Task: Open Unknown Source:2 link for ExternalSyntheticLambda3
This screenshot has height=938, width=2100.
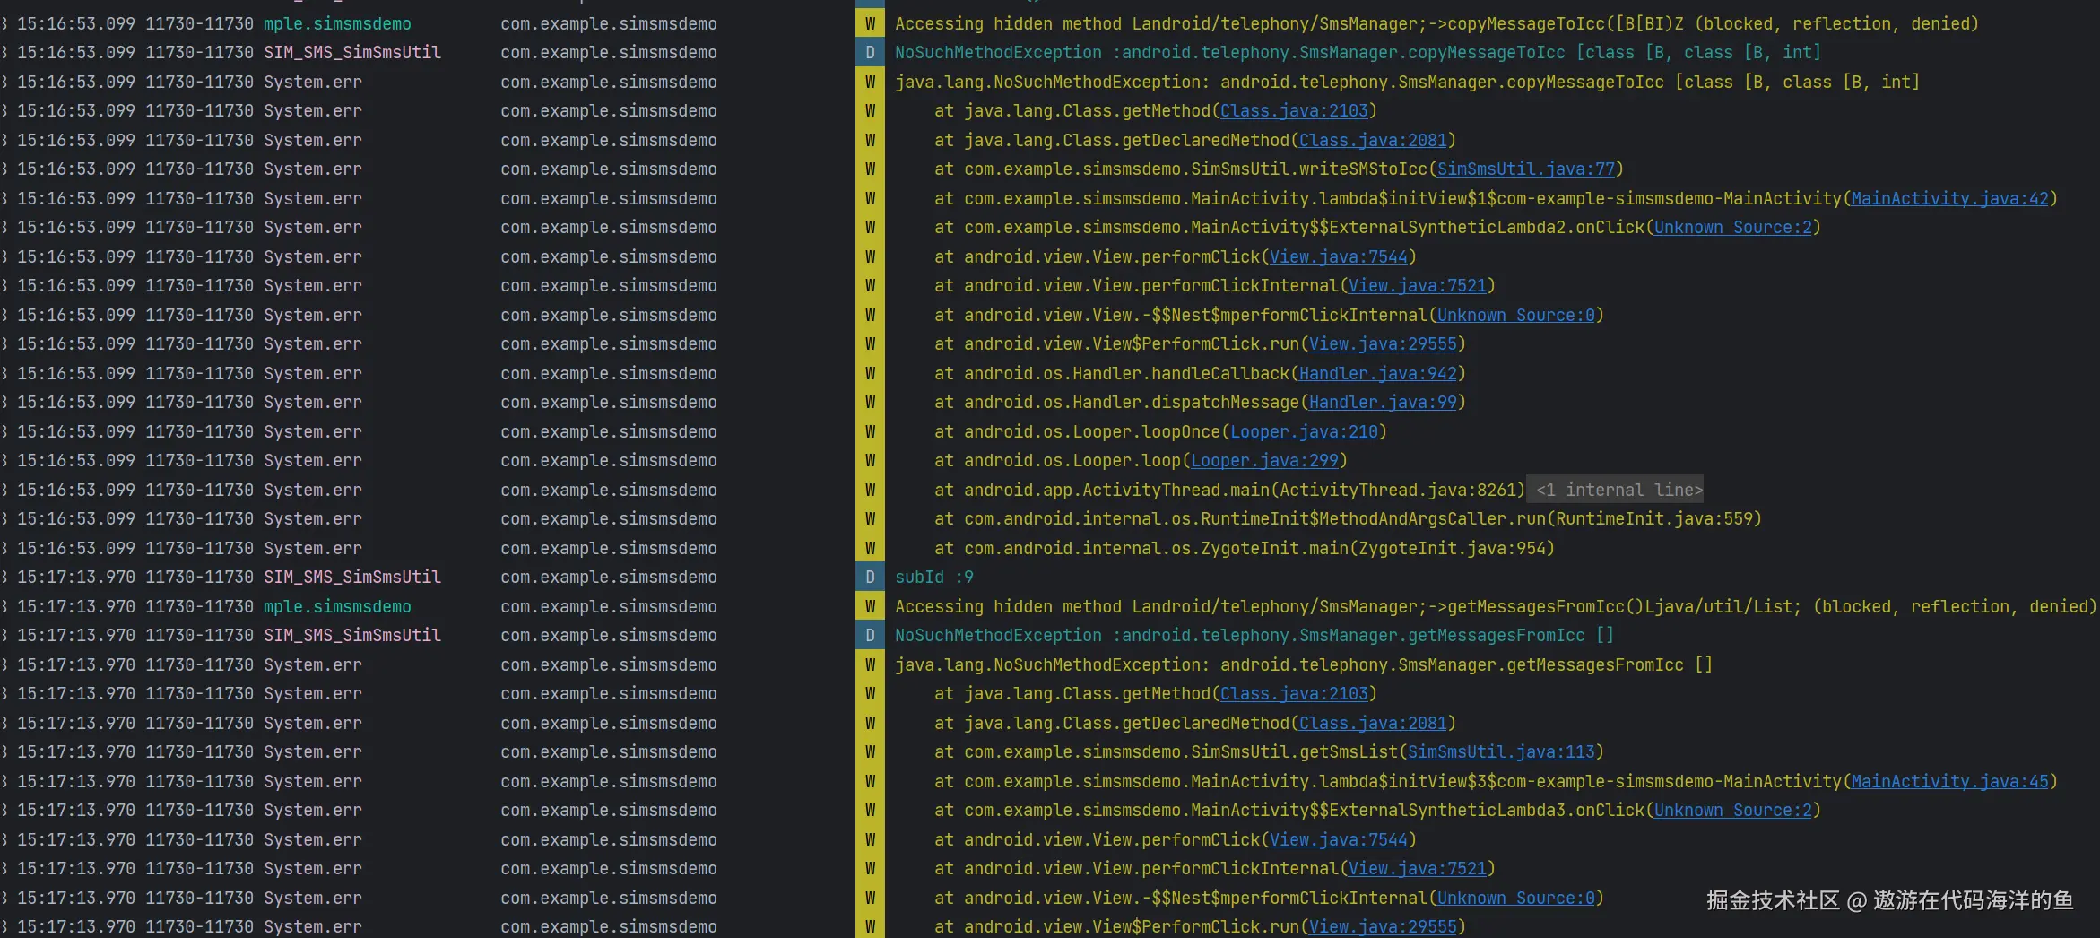Action: [x=1732, y=810]
